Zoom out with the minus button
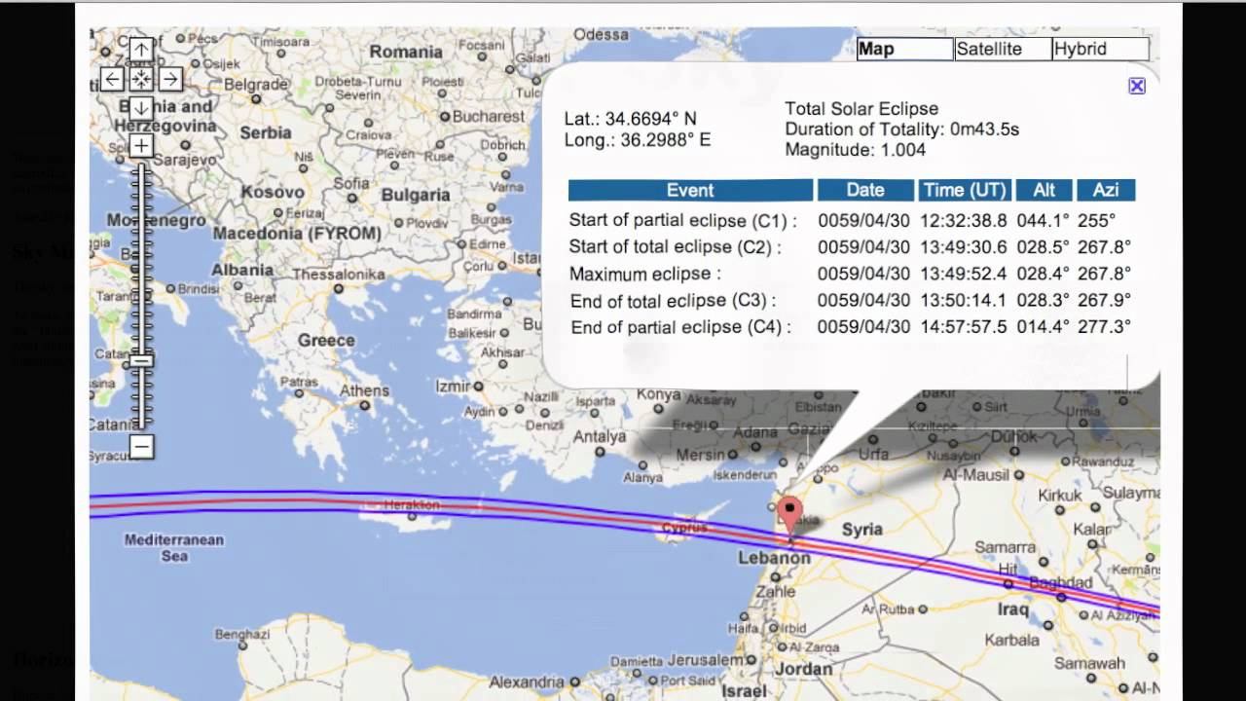The height and width of the screenshot is (701, 1246). tap(141, 447)
